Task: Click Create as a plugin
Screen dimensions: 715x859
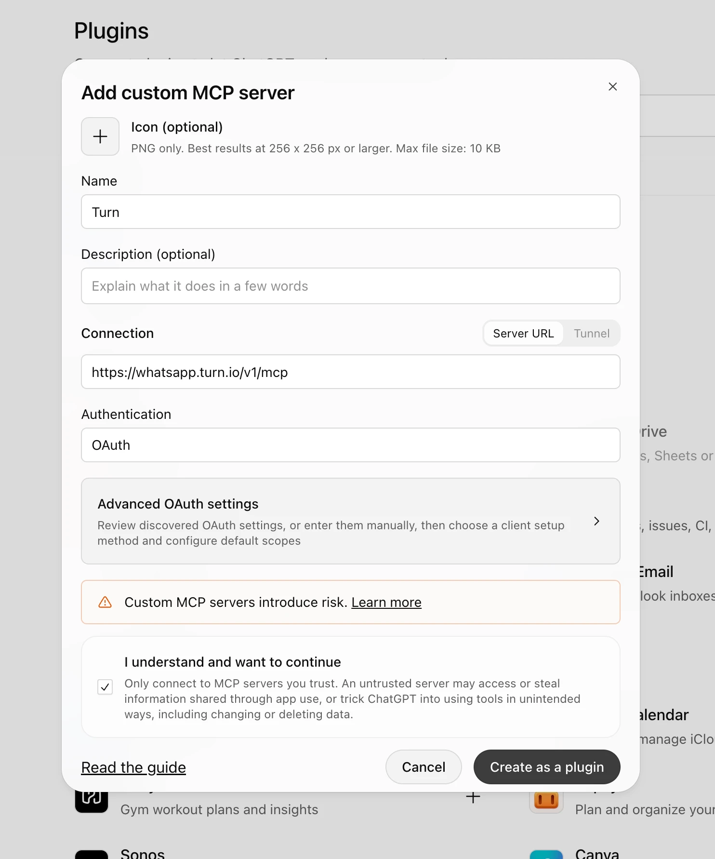Action: [x=547, y=767]
